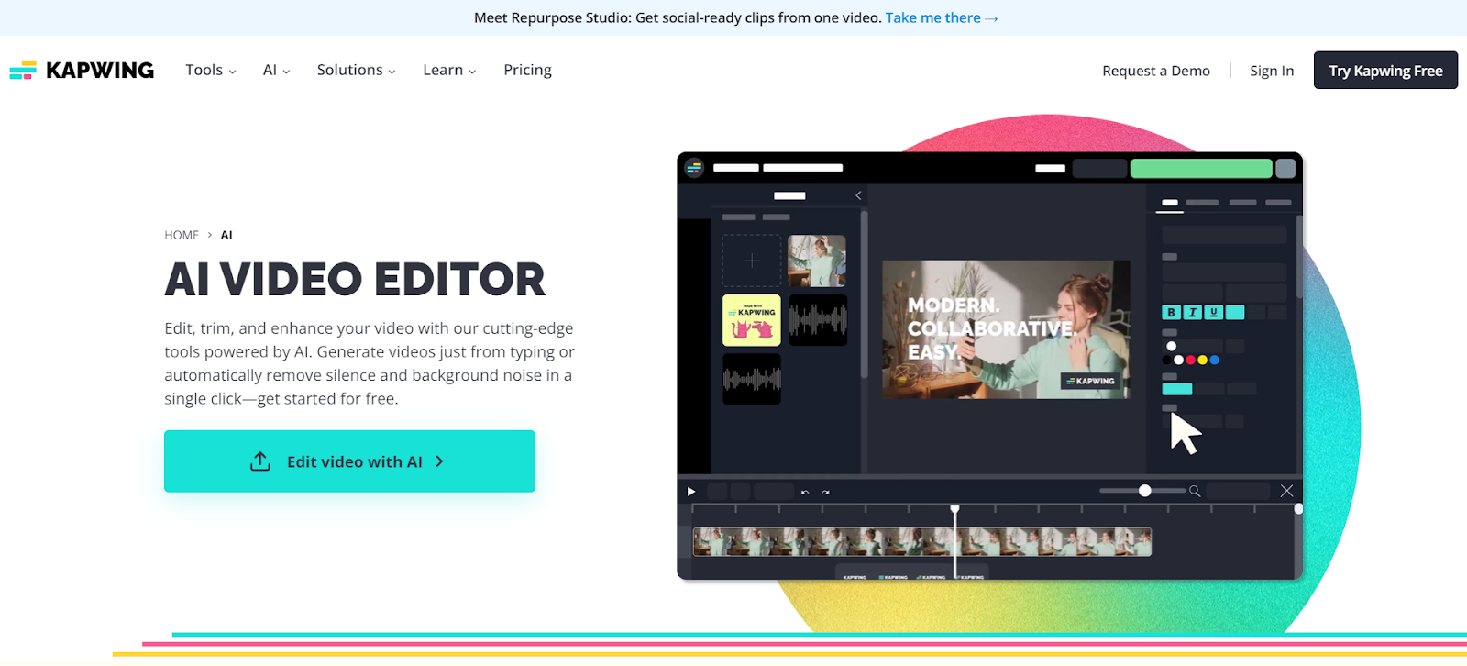Pick the blue color swatch in the mockup
Screen dimensions: 1467x666
[1215, 361]
